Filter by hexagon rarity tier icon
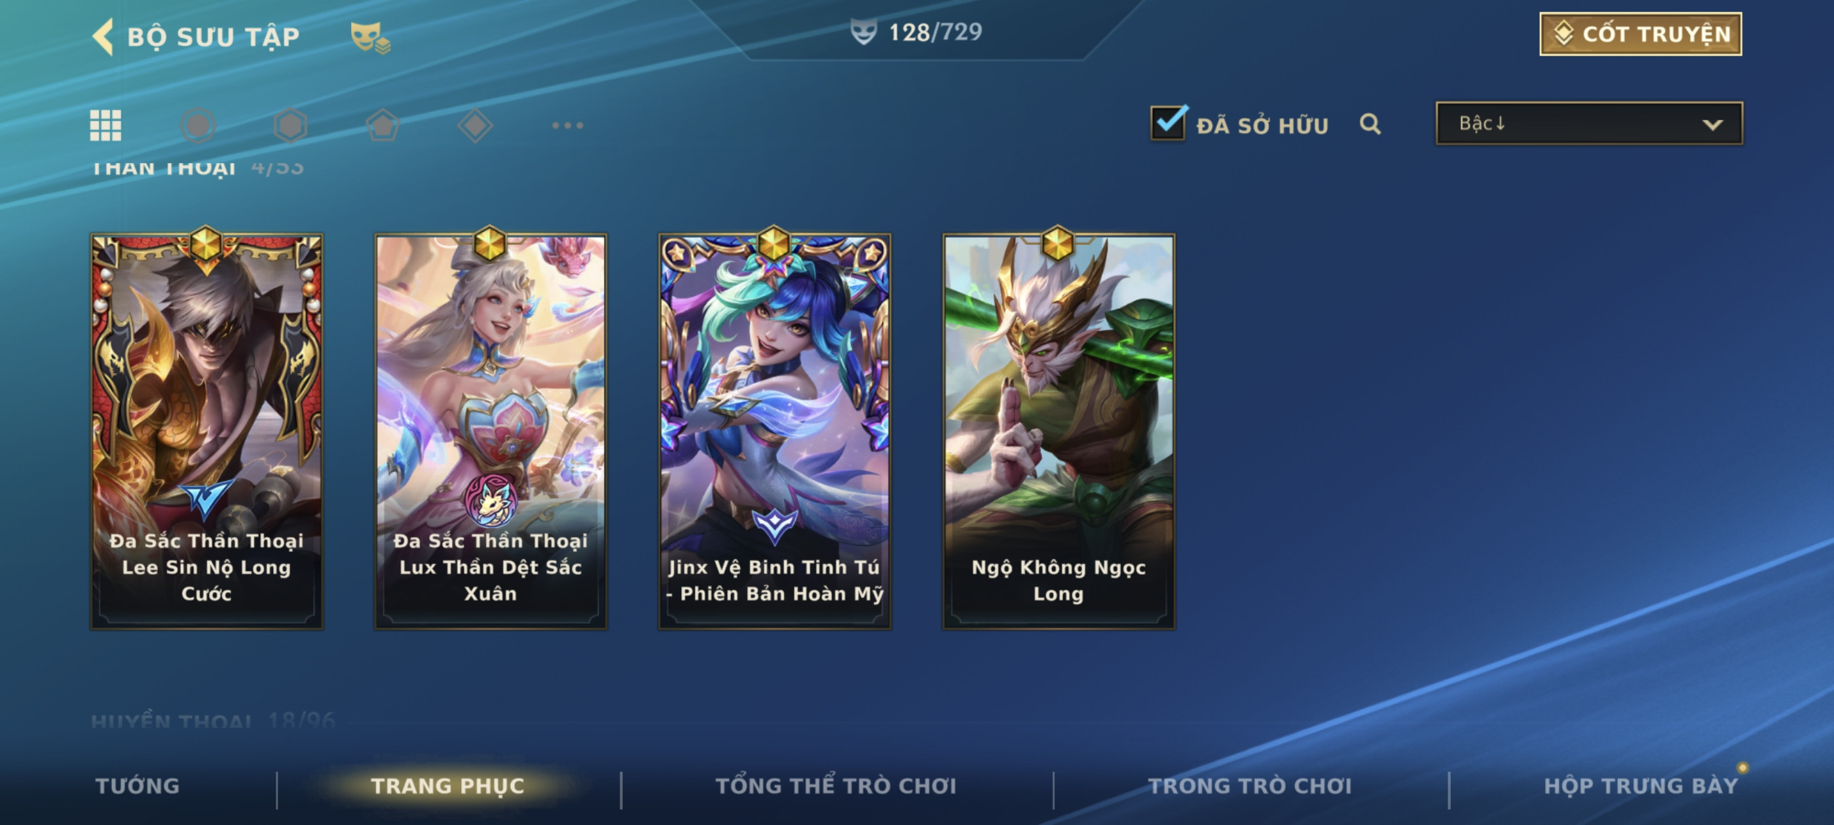Viewport: 1834px width, 825px height. tap(290, 125)
